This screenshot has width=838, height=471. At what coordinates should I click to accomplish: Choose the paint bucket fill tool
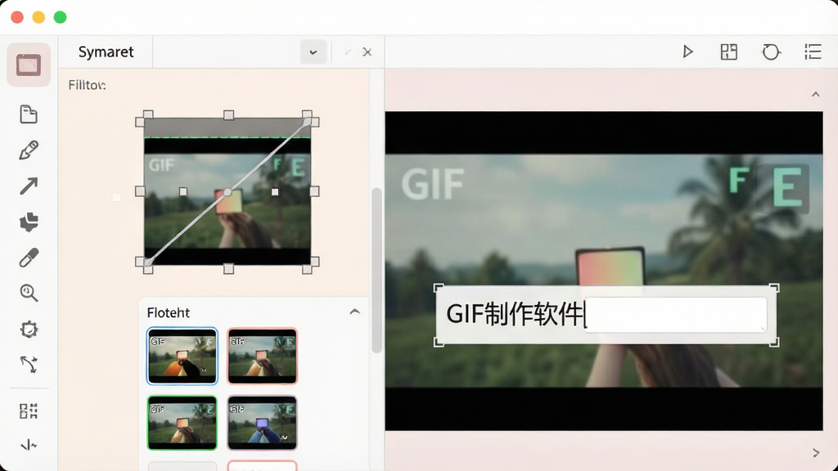click(29, 222)
